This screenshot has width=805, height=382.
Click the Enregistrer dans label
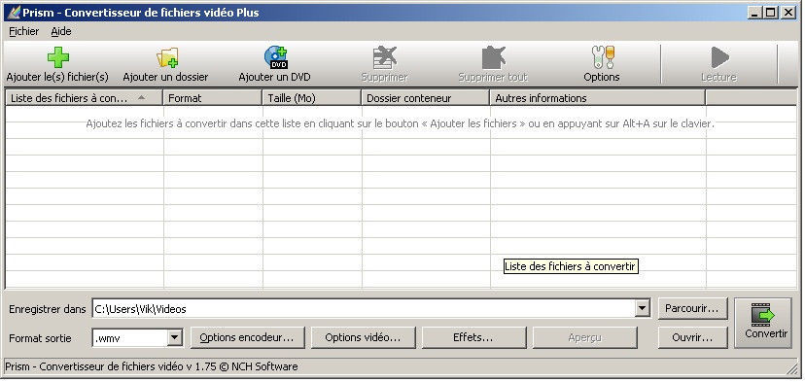point(48,309)
